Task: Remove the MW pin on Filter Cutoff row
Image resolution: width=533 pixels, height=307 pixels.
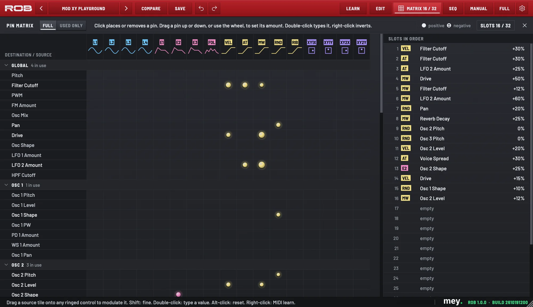Action: 262,85
